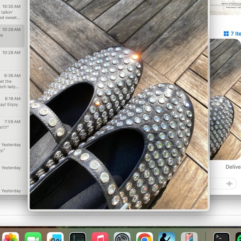
Task: Open Photos from the Dock
Action: [10, 237]
